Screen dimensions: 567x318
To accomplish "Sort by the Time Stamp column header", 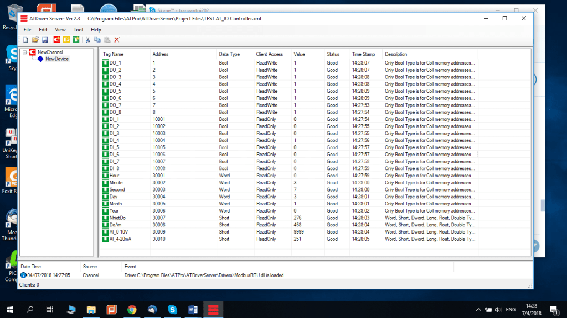I will (x=366, y=54).
